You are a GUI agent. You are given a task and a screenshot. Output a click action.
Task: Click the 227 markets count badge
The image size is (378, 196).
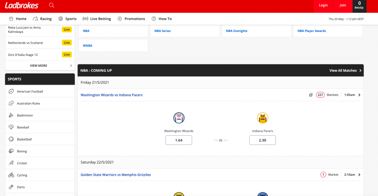point(320,95)
